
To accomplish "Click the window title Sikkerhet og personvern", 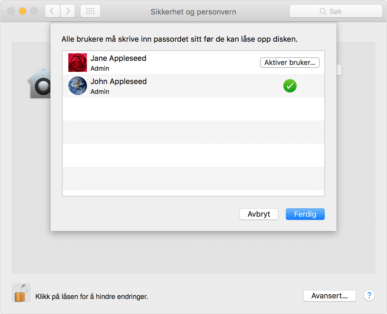I will tap(193, 12).
